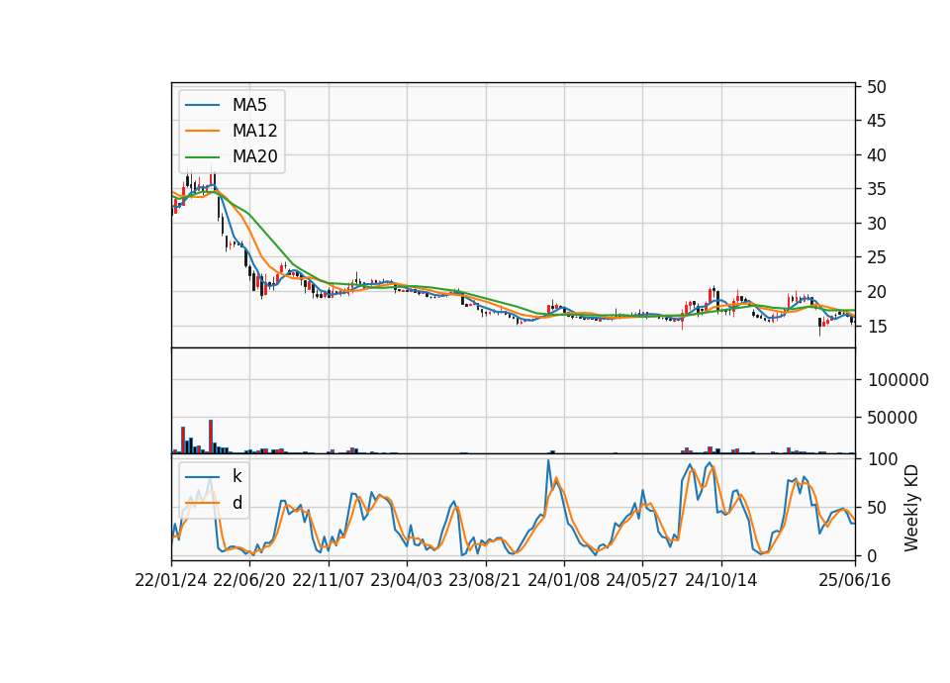Click the 22/11/07 date tick label
This screenshot has width=950, height=683.
329,580
